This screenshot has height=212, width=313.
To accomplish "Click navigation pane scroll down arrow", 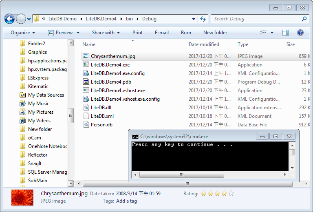I will [x=71, y=183].
